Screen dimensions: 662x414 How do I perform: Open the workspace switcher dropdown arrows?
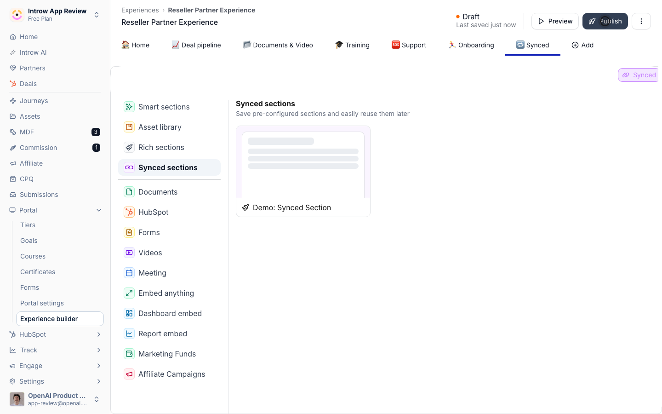click(x=97, y=15)
